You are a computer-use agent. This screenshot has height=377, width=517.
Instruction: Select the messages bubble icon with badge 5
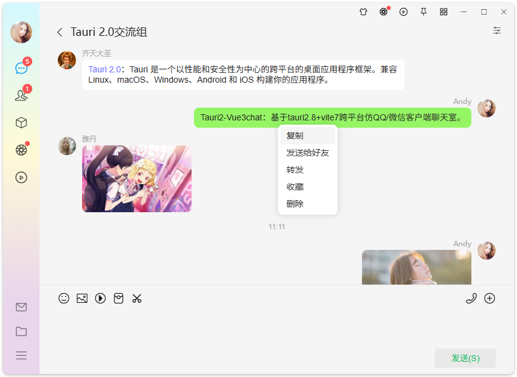pos(21,67)
